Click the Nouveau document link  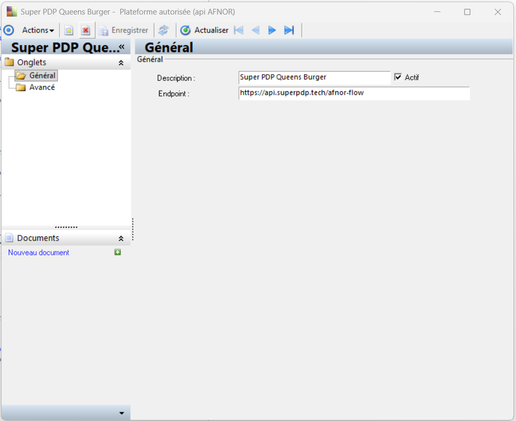tap(38, 252)
